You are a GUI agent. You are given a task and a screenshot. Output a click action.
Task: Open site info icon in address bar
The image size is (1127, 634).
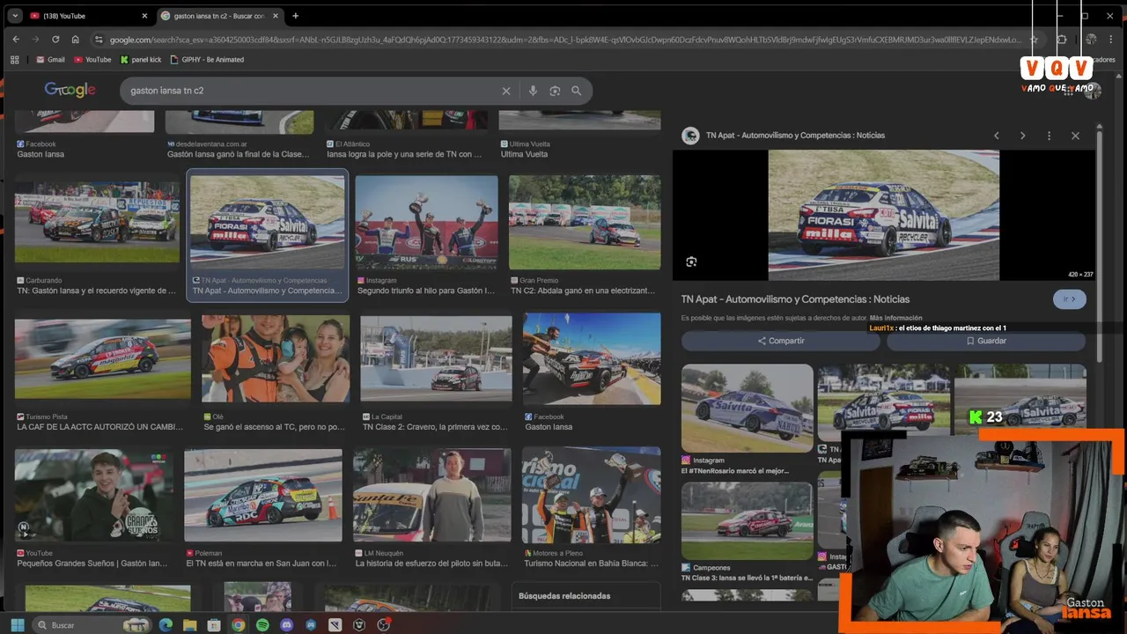pyautogui.click(x=99, y=40)
